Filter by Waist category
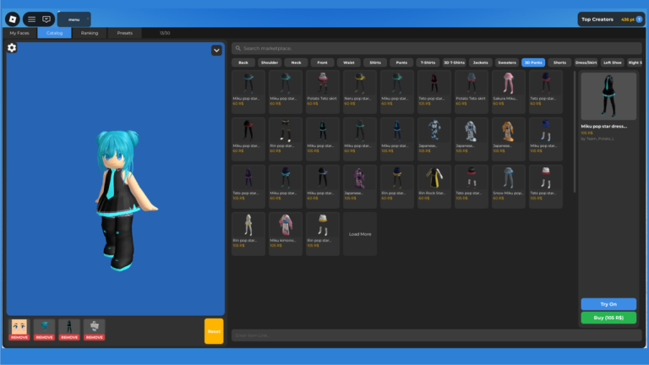 [x=349, y=63]
